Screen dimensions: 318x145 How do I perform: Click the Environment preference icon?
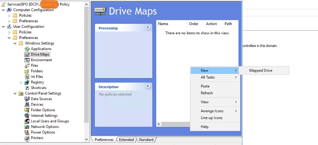27,60
